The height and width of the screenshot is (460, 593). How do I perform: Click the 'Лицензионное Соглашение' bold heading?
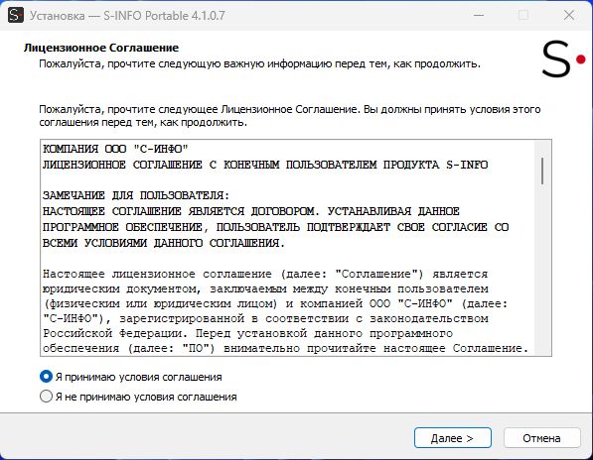coord(101,48)
